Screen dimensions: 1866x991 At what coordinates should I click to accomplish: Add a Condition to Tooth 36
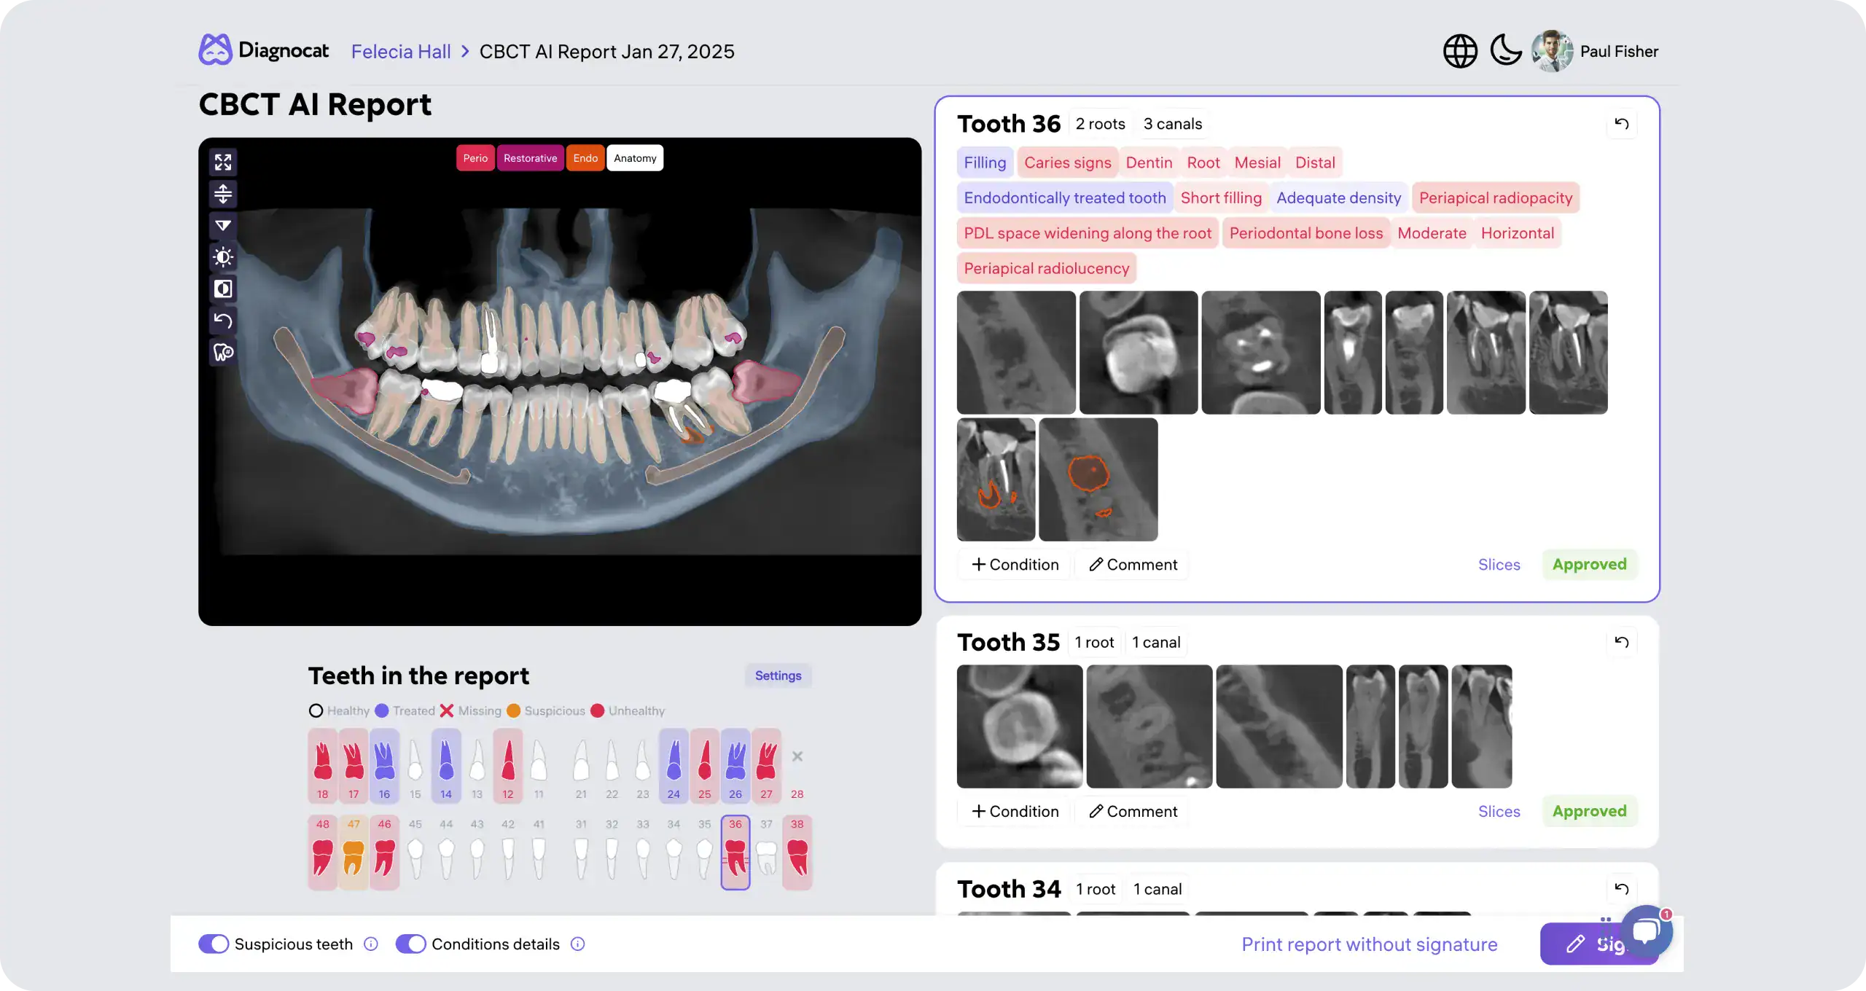click(1015, 565)
